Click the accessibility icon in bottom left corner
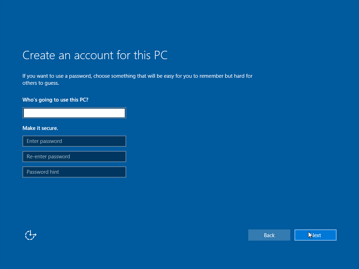 31,235
